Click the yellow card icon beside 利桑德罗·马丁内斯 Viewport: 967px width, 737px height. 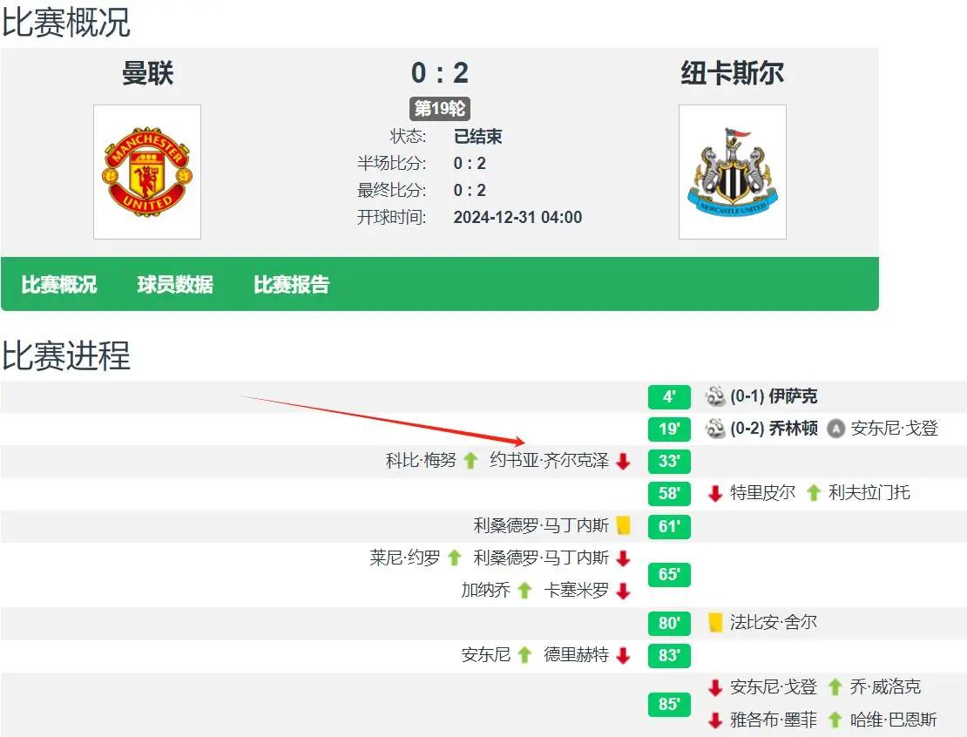(x=623, y=525)
